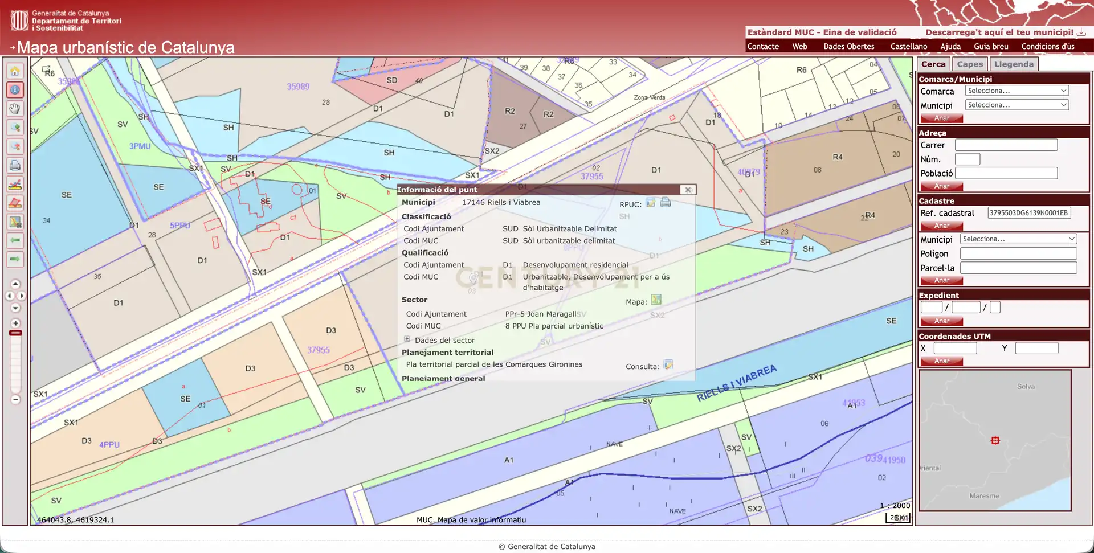Image resolution: width=1094 pixels, height=553 pixels.
Task: Click the plus zoom-in button above slider
Action: click(15, 323)
